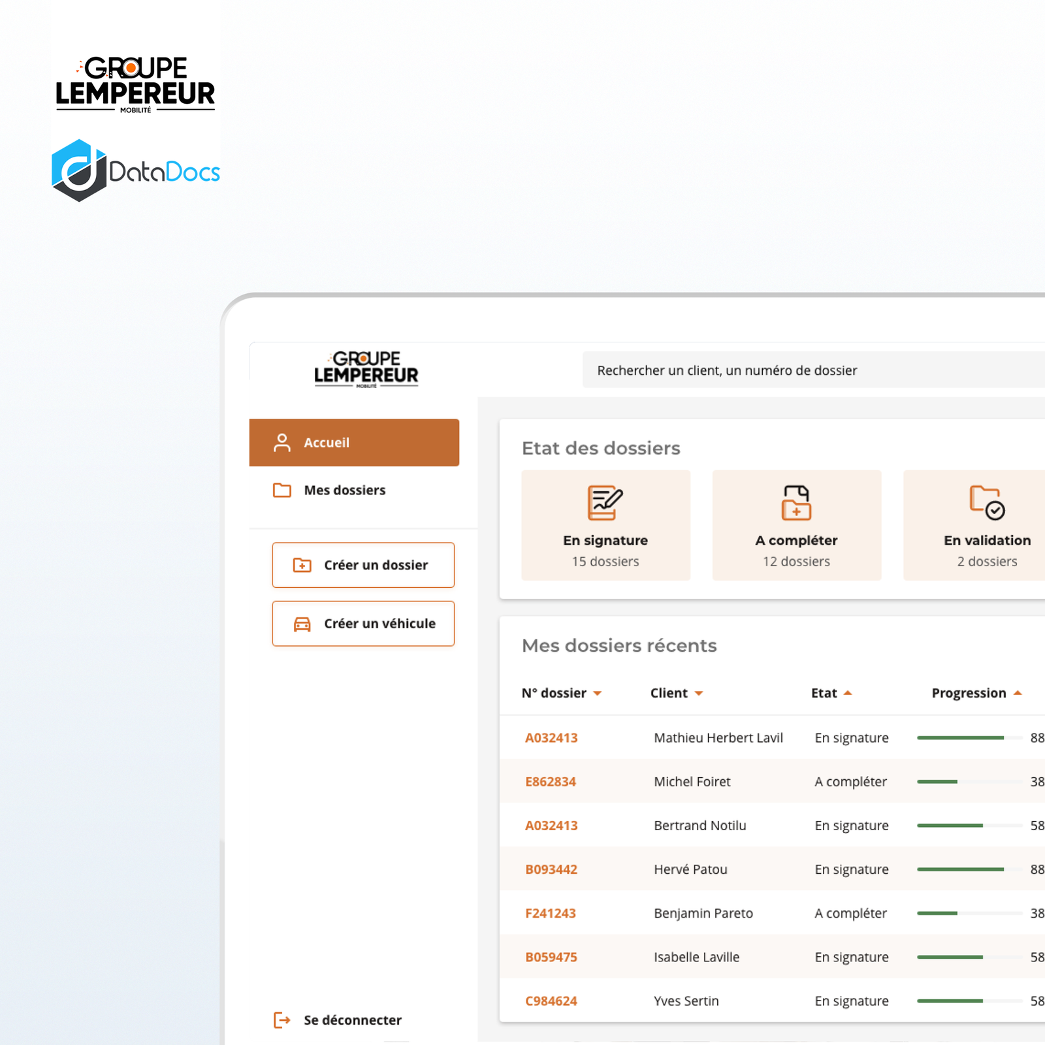Open dossier B059475
This screenshot has width=1045, height=1045.
tap(551, 957)
